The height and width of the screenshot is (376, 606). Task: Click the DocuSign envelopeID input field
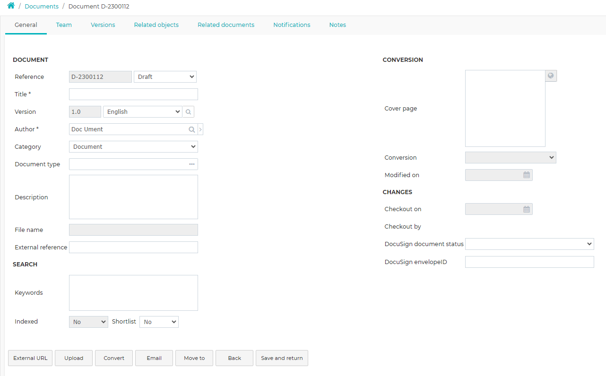(x=529, y=262)
